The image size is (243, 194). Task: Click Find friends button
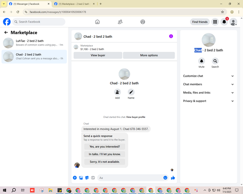200,22
